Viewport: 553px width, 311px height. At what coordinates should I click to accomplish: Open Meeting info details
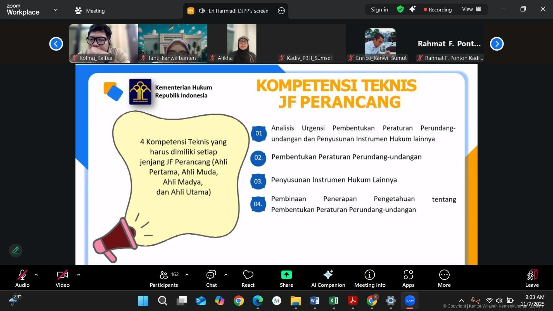pos(369,279)
